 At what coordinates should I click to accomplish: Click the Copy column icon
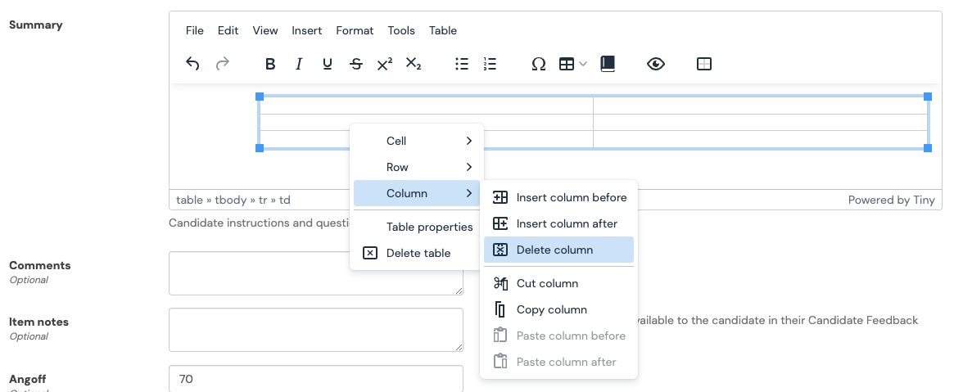pos(500,309)
